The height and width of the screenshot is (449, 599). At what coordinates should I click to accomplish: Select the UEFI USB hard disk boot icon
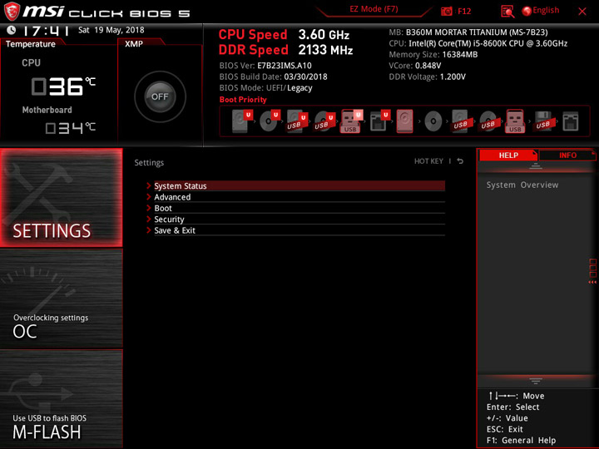(x=296, y=121)
